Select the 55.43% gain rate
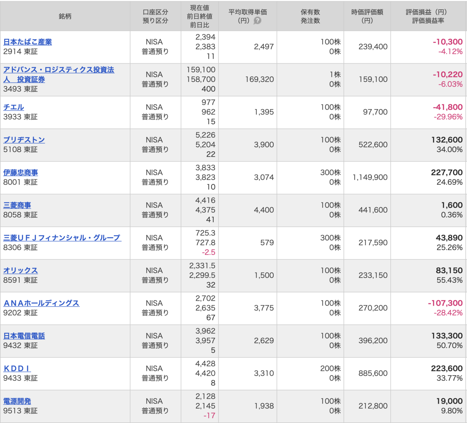 click(x=449, y=281)
